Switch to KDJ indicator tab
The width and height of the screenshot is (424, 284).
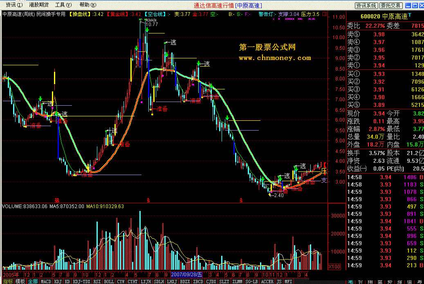[x=58, y=281]
